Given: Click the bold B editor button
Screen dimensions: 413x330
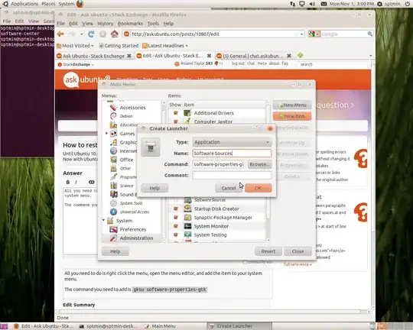Looking at the screenshot, I should click(x=68, y=182).
